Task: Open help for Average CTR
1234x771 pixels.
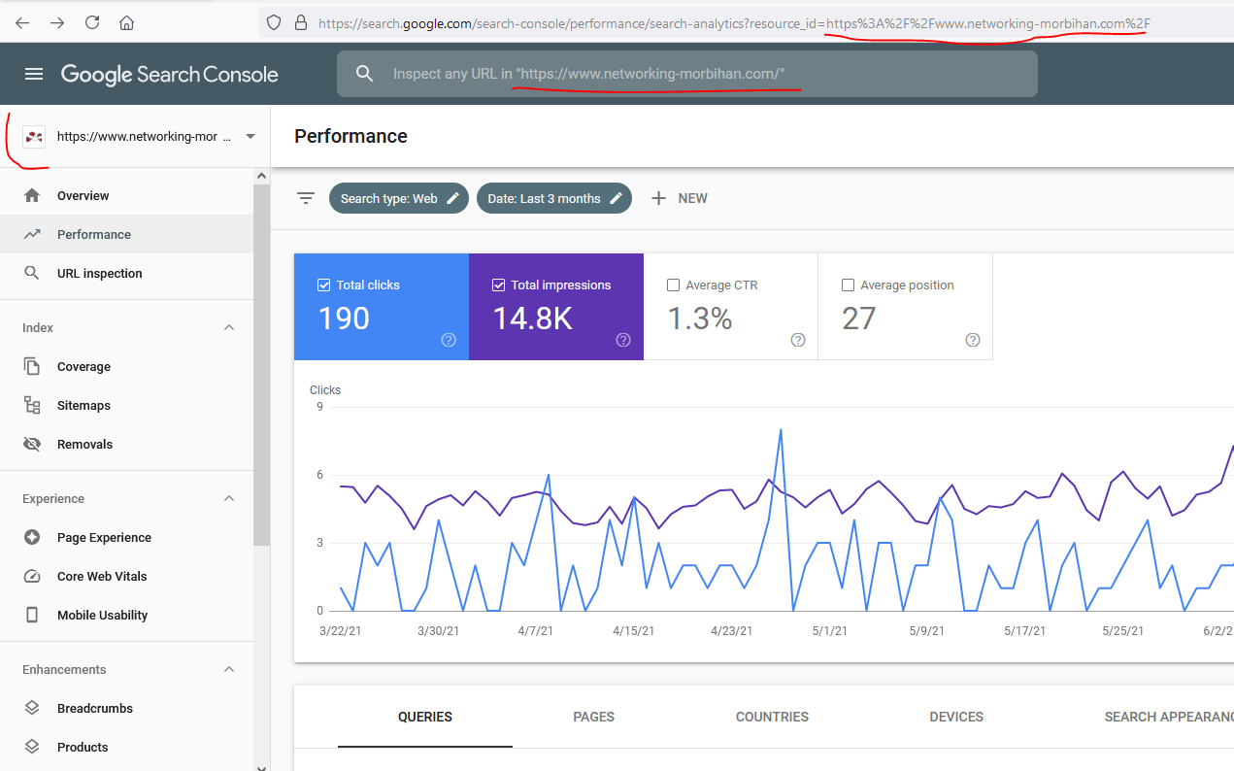Action: [798, 340]
